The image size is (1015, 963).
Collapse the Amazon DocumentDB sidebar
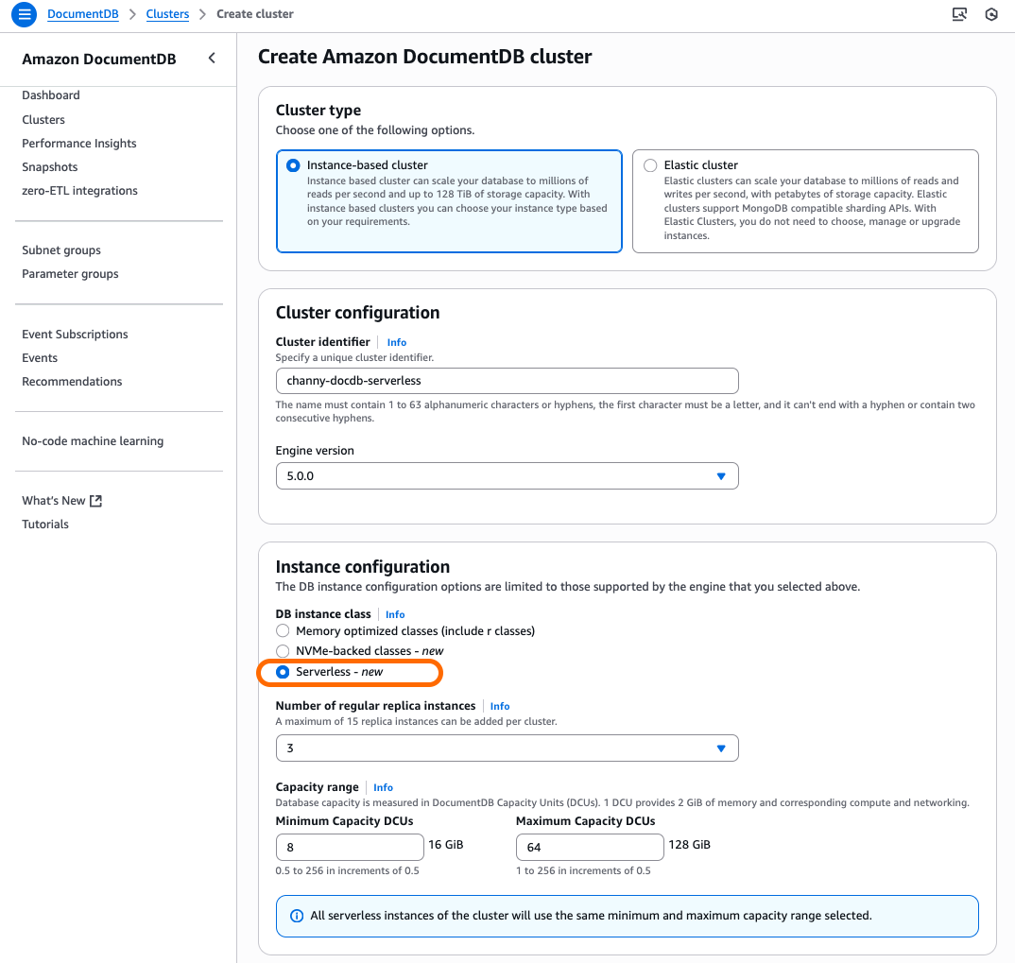click(212, 59)
